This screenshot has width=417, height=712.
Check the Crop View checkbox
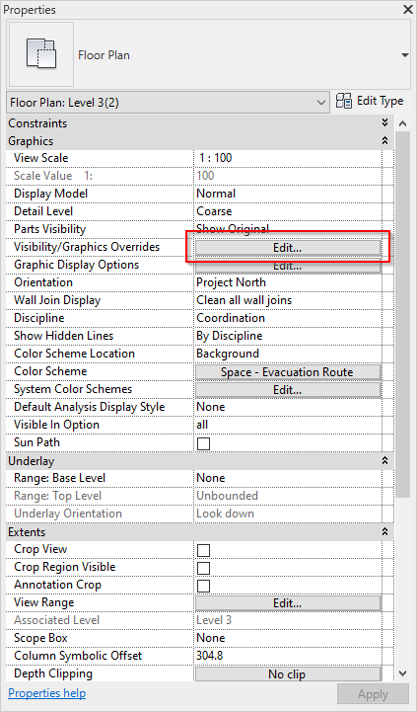coord(203,550)
